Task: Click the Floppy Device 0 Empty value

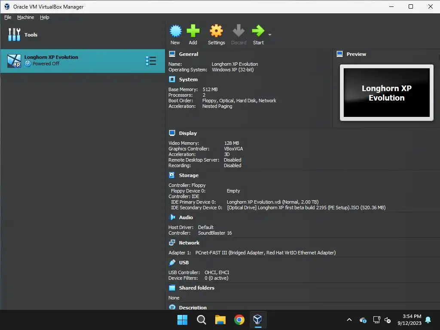Action: (233, 191)
